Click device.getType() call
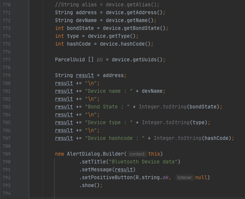This screenshot has height=199, width=245. click(111, 36)
